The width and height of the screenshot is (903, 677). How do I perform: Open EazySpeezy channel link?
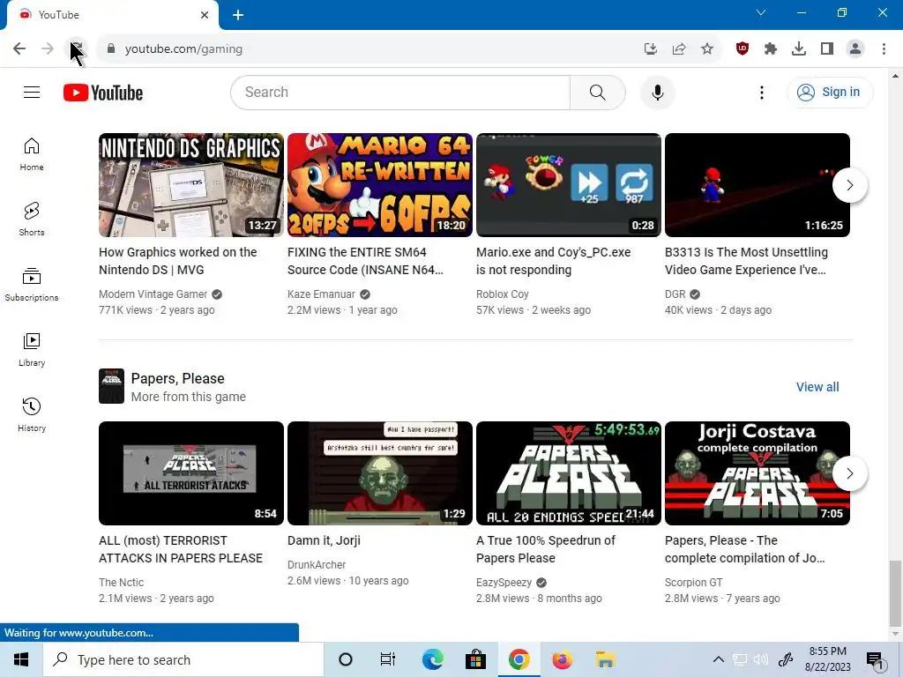pyautogui.click(x=504, y=583)
